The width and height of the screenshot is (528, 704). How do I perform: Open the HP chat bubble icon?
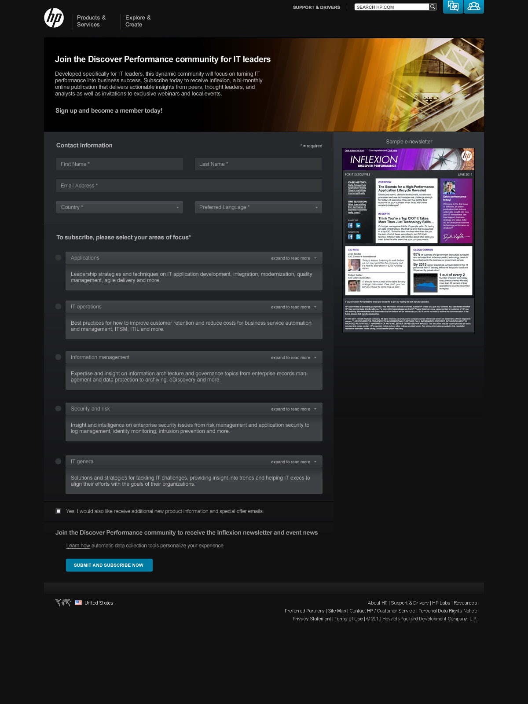pyautogui.click(x=453, y=6)
